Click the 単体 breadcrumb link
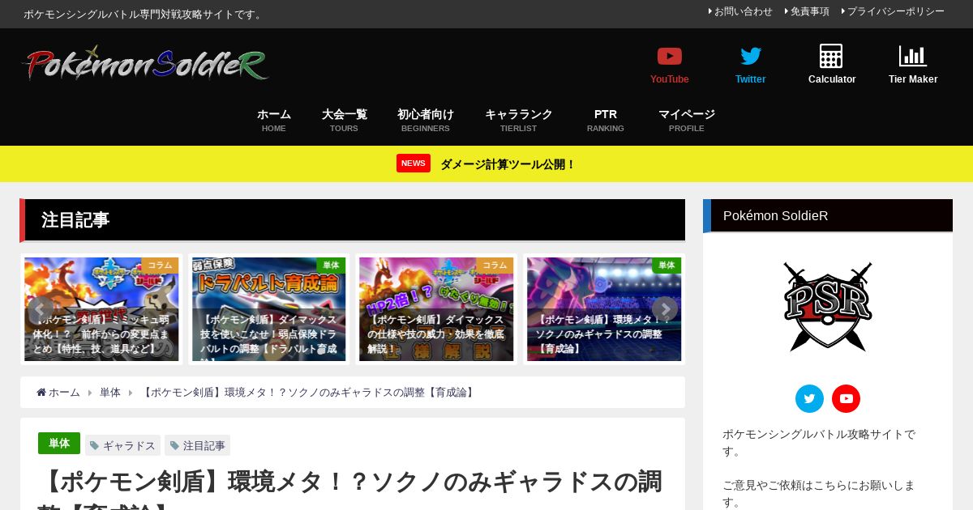973x510 pixels. (x=110, y=392)
